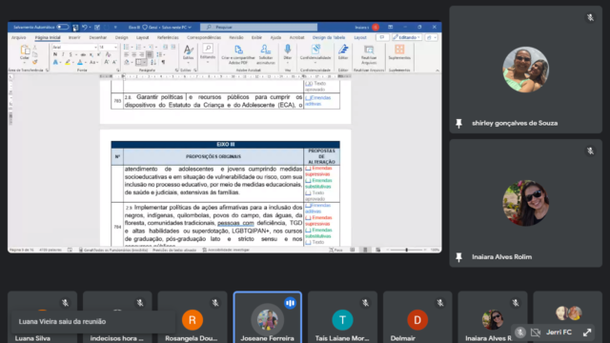The image size is (610, 343).
Task: Click the text effects blue A icon
Action: pyautogui.click(x=55, y=62)
